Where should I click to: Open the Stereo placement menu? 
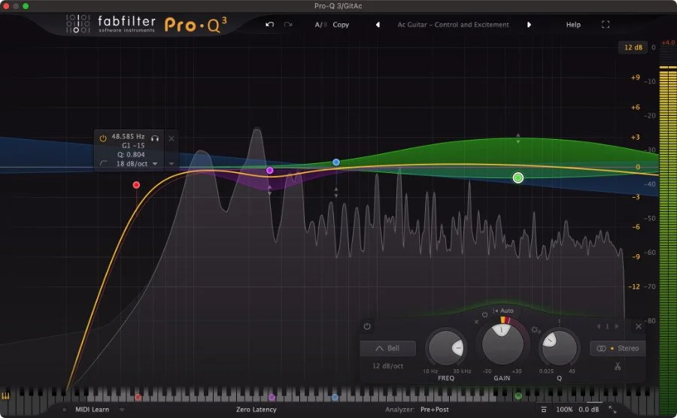pos(618,348)
